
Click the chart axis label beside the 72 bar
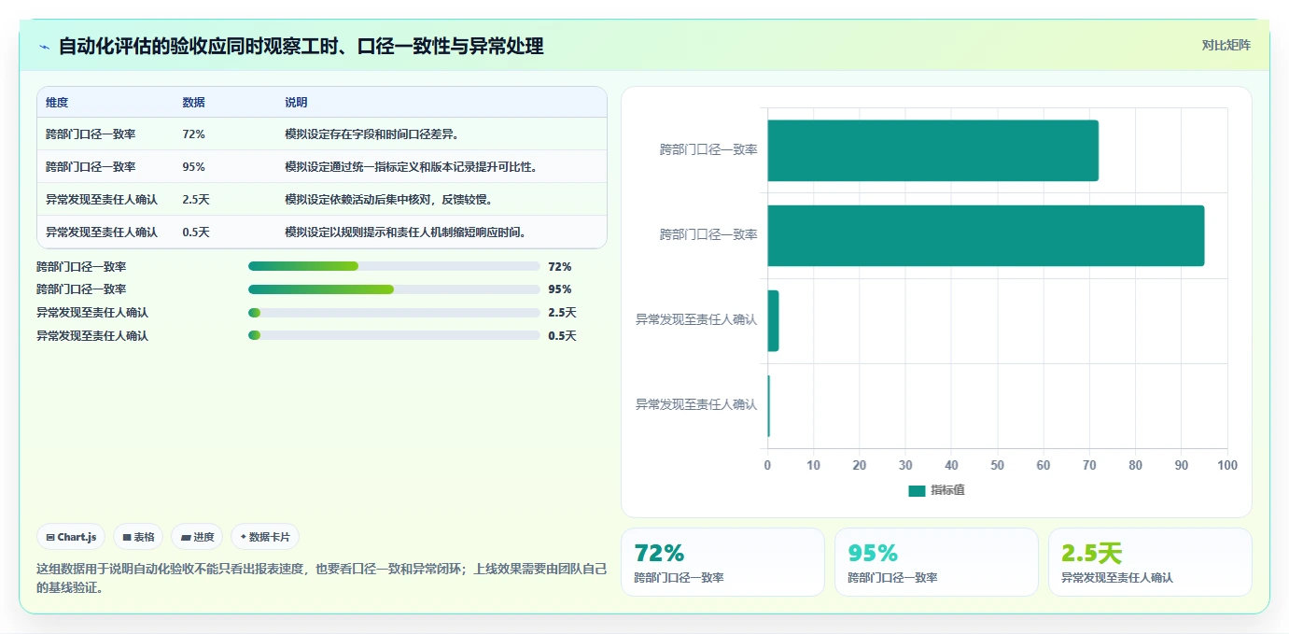[708, 149]
